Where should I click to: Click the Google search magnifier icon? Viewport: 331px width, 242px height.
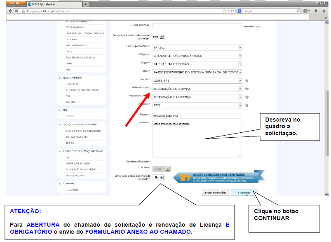pos(298,11)
